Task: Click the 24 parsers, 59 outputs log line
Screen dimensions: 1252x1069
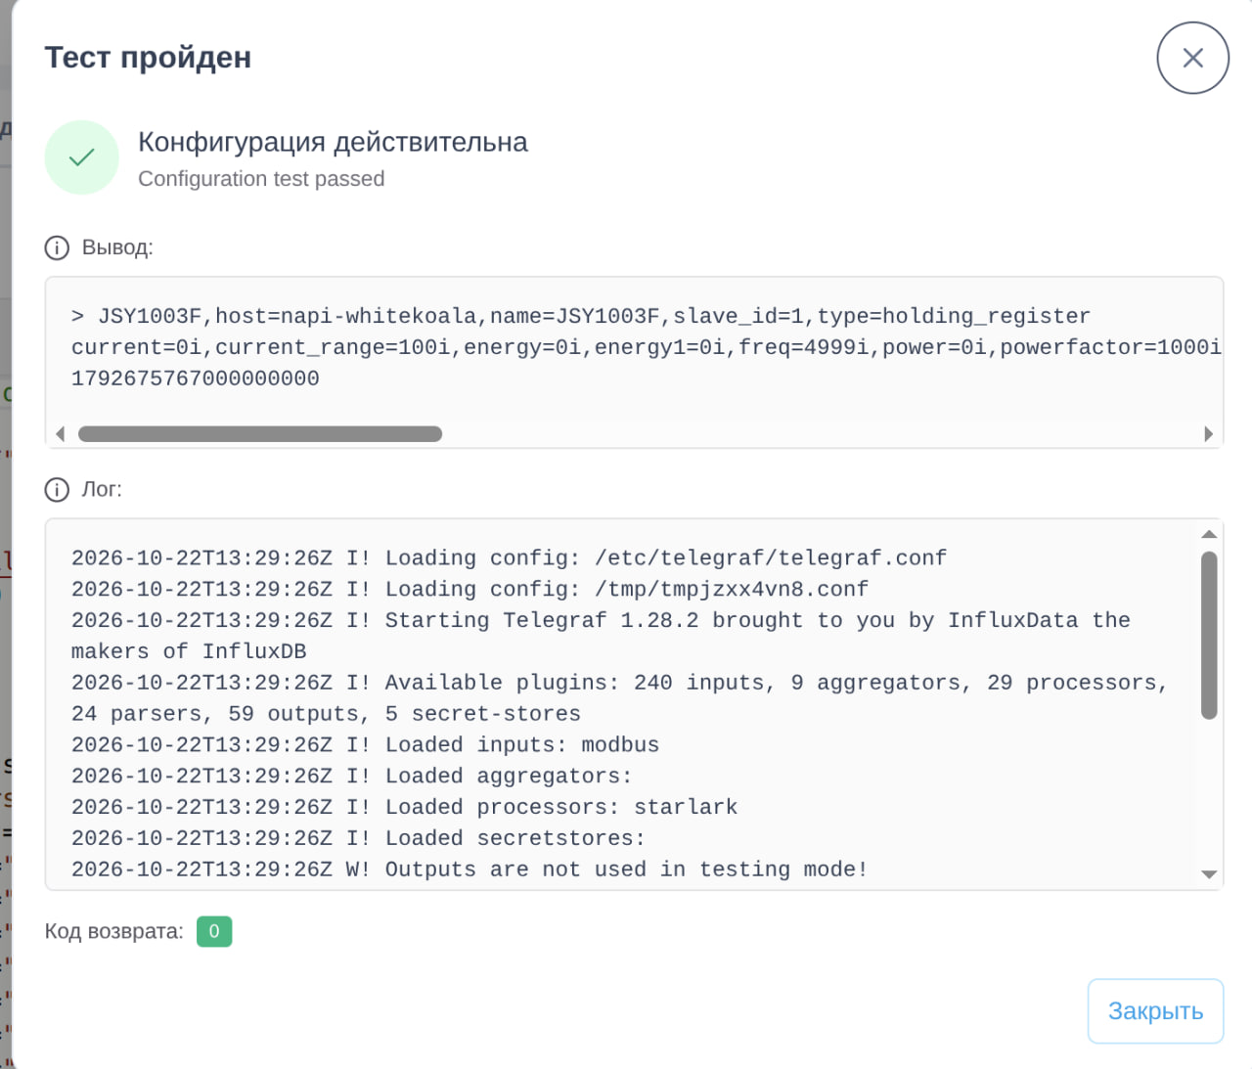Action: [326, 715]
